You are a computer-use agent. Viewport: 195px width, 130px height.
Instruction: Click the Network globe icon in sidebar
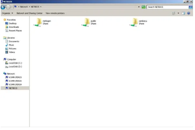[x=5, y=74]
